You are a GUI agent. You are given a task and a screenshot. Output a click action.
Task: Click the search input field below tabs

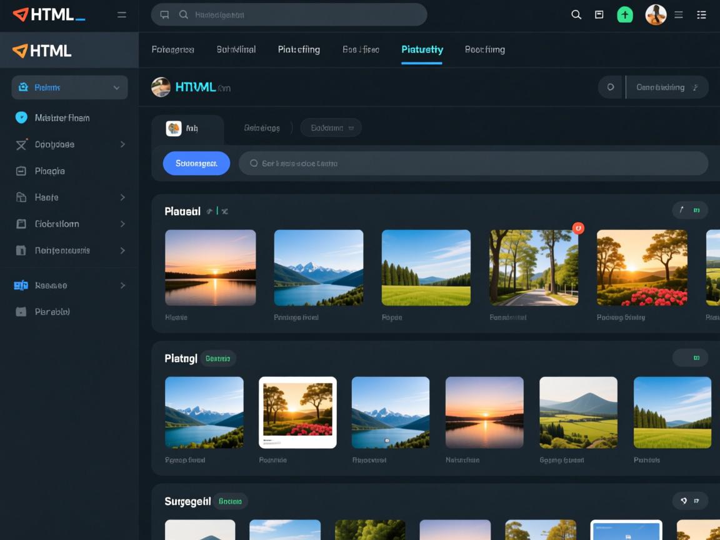[473, 163]
